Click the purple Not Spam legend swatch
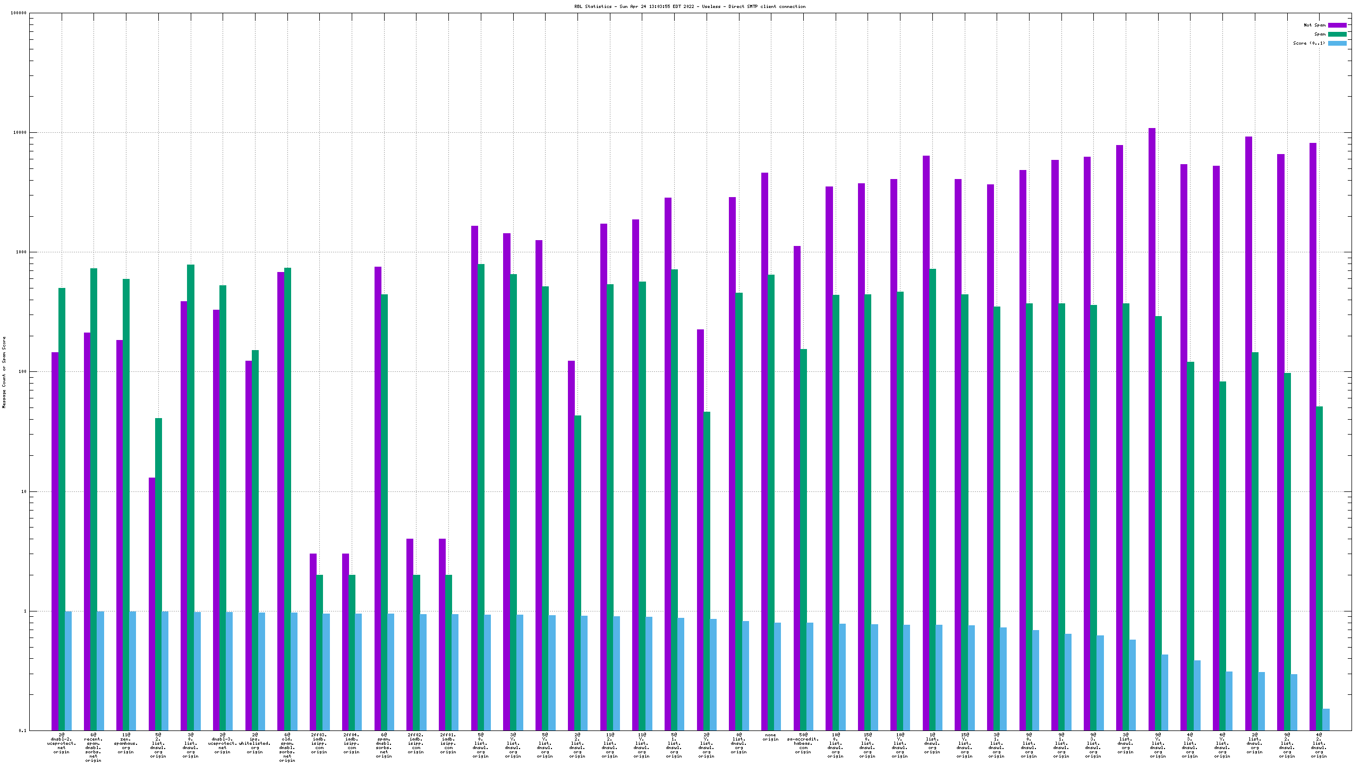 pos(1337,25)
